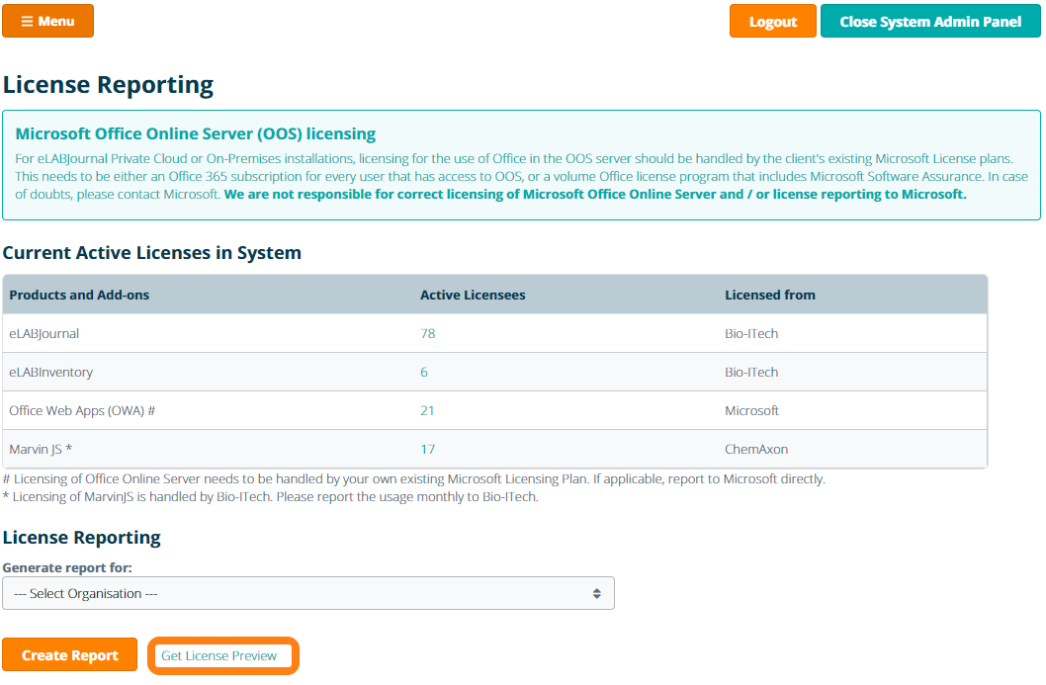This screenshot has height=685, width=1046.
Task: Open the 78 eLABJournal licensees link
Action: click(x=428, y=333)
